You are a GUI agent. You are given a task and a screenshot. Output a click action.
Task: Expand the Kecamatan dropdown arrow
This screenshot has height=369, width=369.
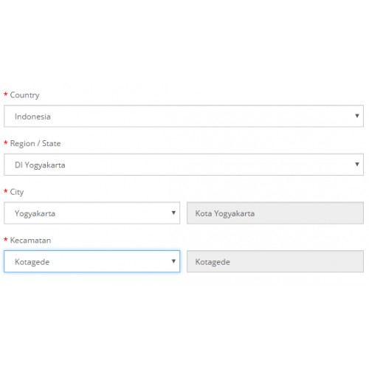point(173,261)
